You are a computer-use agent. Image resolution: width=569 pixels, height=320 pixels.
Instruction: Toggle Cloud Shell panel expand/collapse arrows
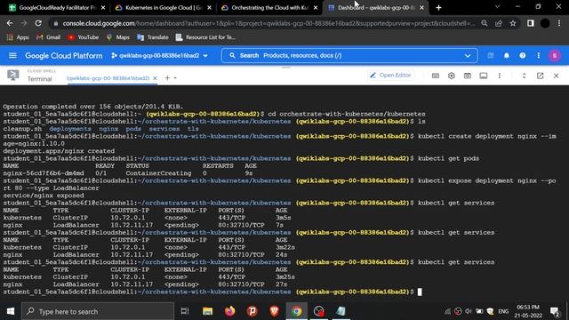(x=524, y=76)
